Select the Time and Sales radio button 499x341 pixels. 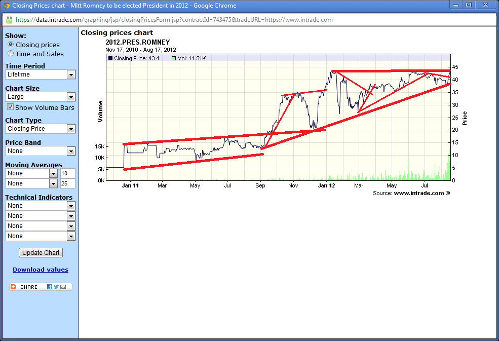[x=11, y=54]
